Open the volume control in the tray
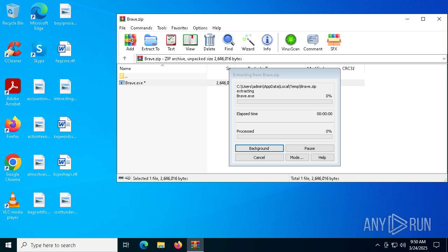This screenshot has height=252, width=448. [402, 245]
